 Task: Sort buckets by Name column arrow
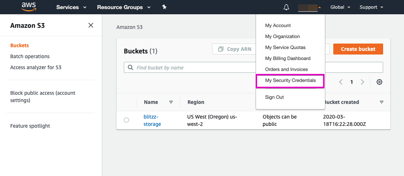pyautogui.click(x=171, y=102)
